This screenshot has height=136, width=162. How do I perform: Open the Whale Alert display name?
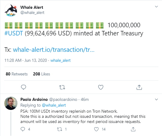click(x=32, y=7)
